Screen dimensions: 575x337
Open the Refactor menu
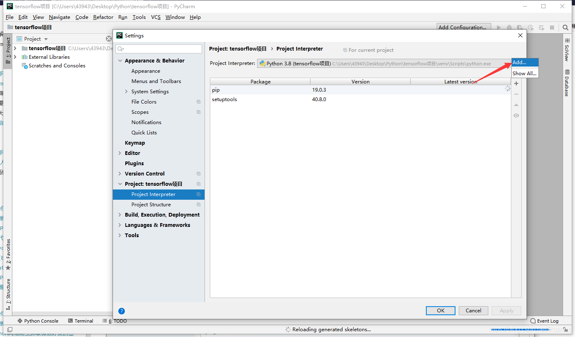(103, 17)
